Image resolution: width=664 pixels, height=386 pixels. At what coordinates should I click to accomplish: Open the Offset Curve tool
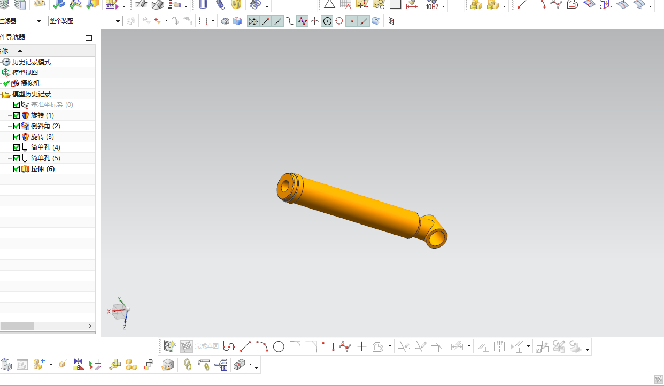click(x=378, y=346)
